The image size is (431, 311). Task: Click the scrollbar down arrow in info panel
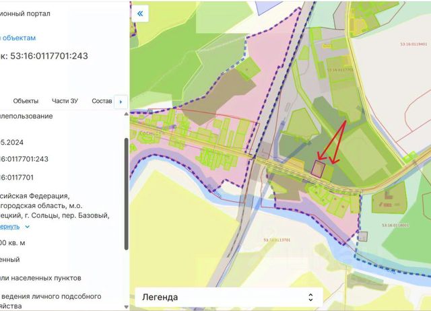pos(127,306)
